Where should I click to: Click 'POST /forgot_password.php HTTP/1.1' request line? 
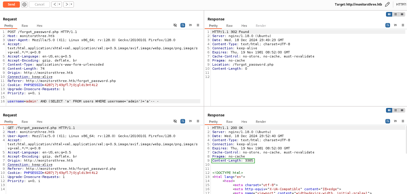(42, 32)
